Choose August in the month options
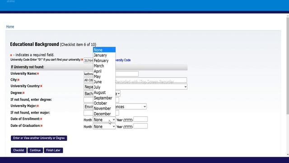The width and height of the screenshot is (289, 163). [x=104, y=92]
